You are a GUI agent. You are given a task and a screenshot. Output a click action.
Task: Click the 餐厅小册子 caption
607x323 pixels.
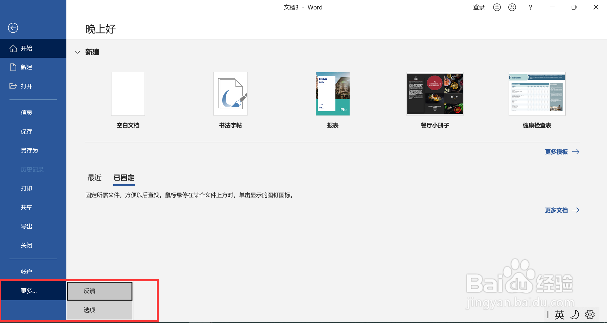click(x=435, y=125)
